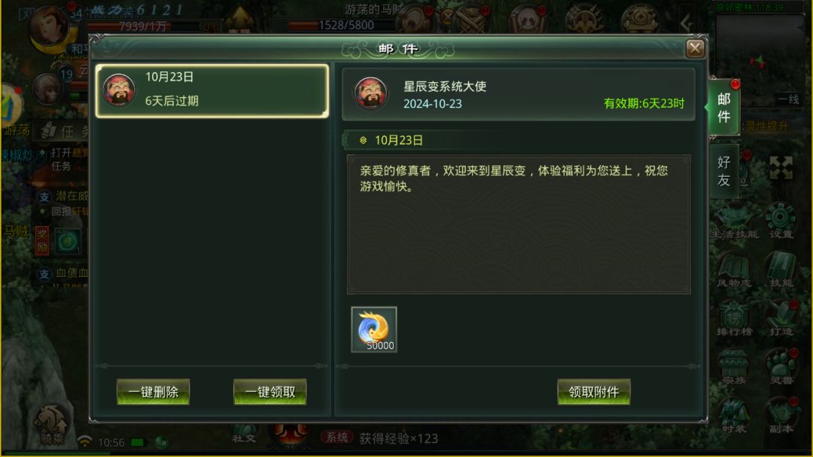Open the 打造 forging icon
The width and height of the screenshot is (813, 457).
coord(781,318)
